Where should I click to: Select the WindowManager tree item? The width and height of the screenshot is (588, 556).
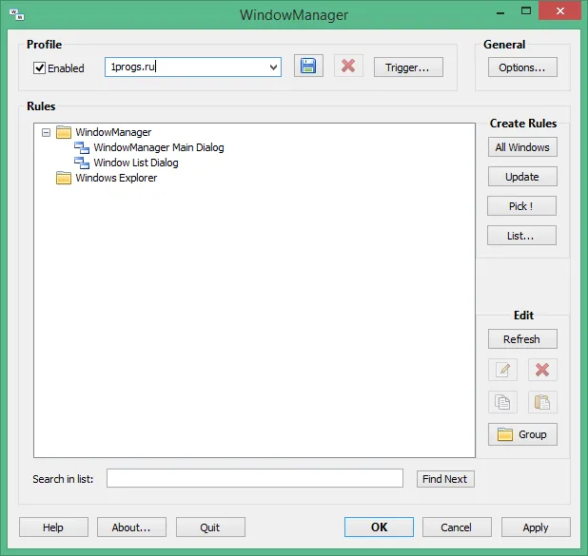(x=113, y=132)
